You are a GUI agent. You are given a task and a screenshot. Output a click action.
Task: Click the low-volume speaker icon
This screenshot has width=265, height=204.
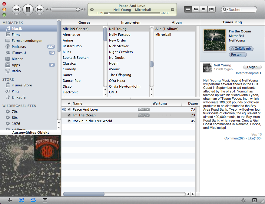point(48,9)
